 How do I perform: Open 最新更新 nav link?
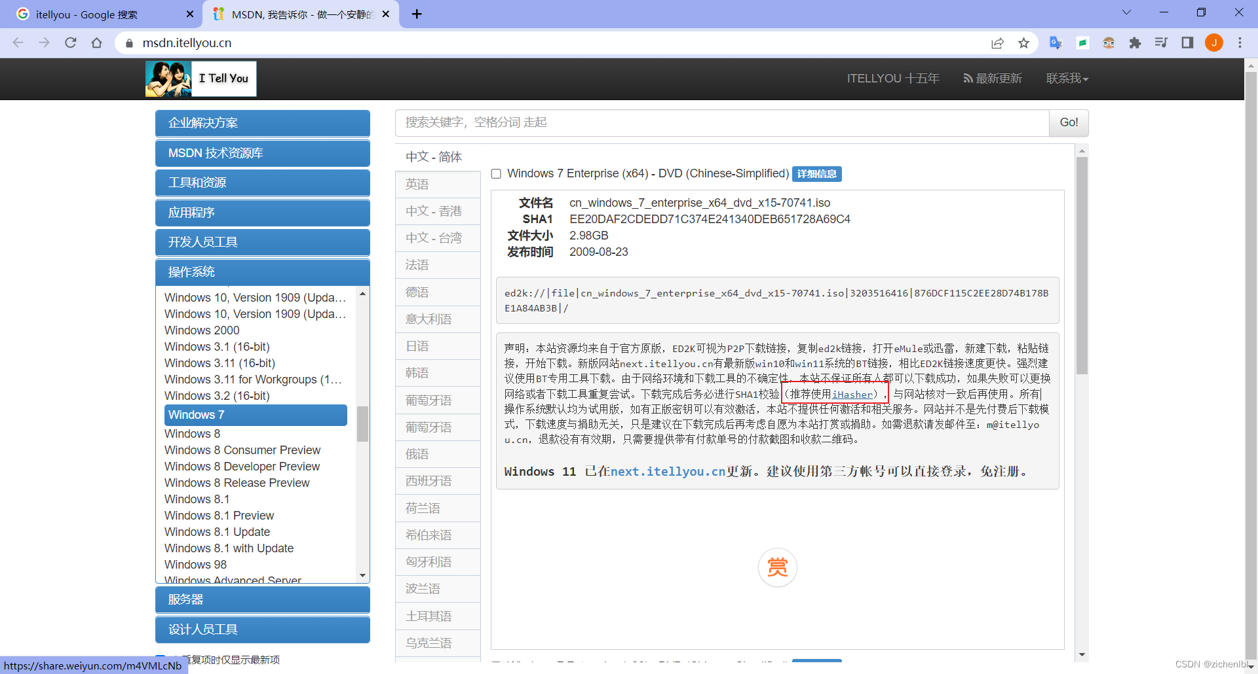993,79
